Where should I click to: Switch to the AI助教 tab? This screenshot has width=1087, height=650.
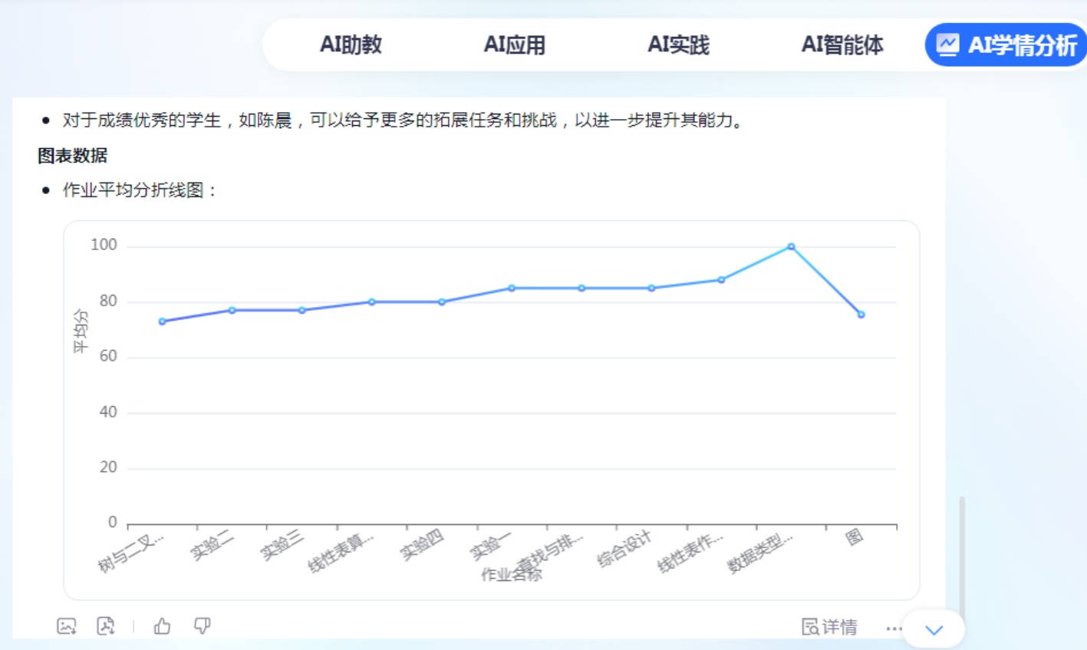(351, 45)
